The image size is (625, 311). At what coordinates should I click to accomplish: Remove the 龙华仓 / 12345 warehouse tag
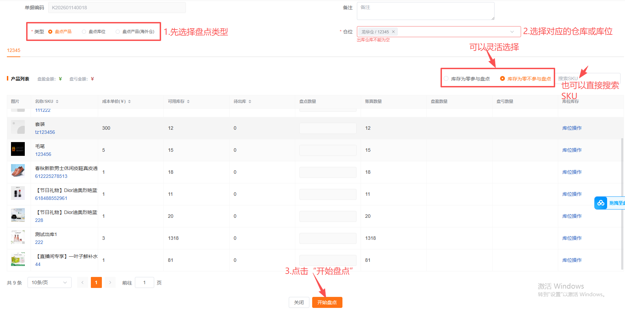tap(393, 32)
